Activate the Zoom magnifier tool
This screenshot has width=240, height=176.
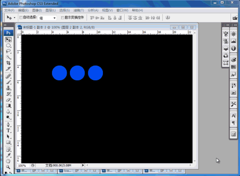click(x=8, y=167)
